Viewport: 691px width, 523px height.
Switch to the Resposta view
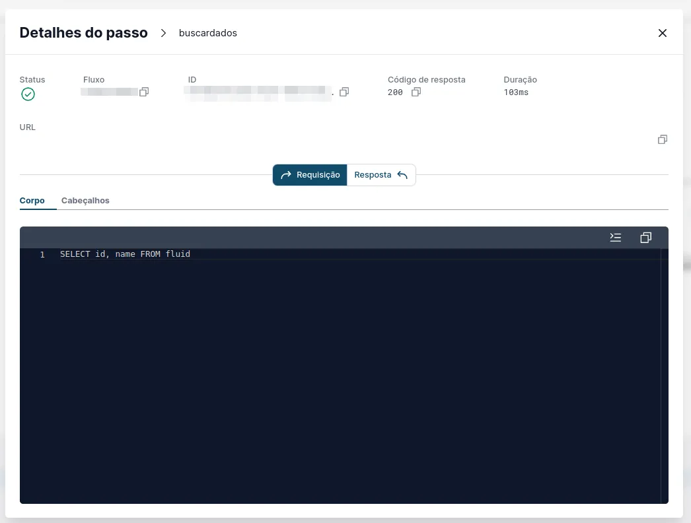[x=381, y=175]
